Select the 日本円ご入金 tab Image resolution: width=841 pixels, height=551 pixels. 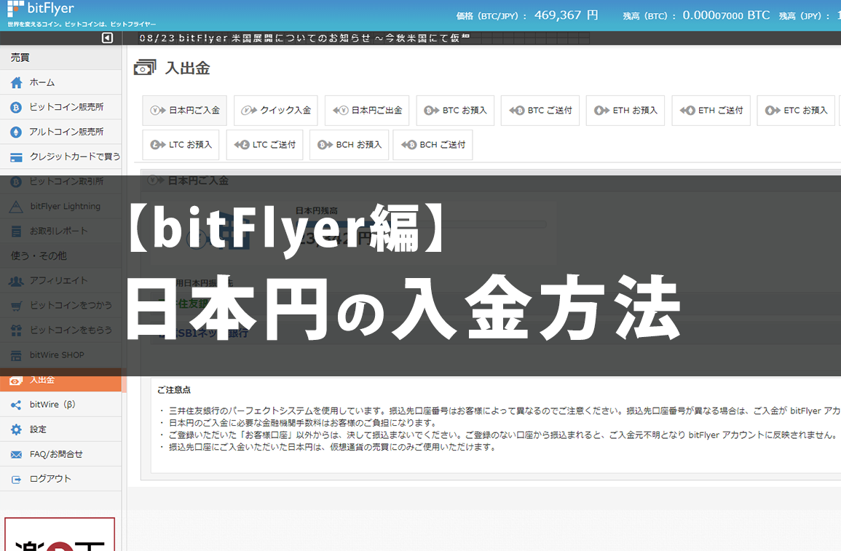coord(184,111)
